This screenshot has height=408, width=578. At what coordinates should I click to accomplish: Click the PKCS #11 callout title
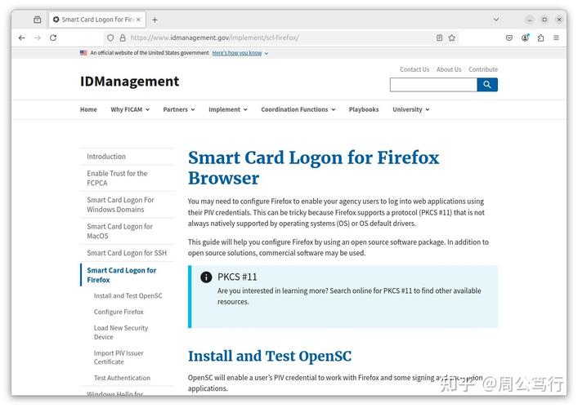click(x=237, y=277)
